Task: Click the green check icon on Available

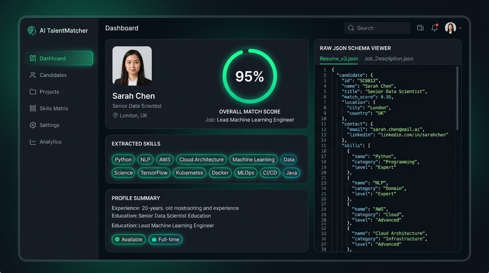Action: 117,240
